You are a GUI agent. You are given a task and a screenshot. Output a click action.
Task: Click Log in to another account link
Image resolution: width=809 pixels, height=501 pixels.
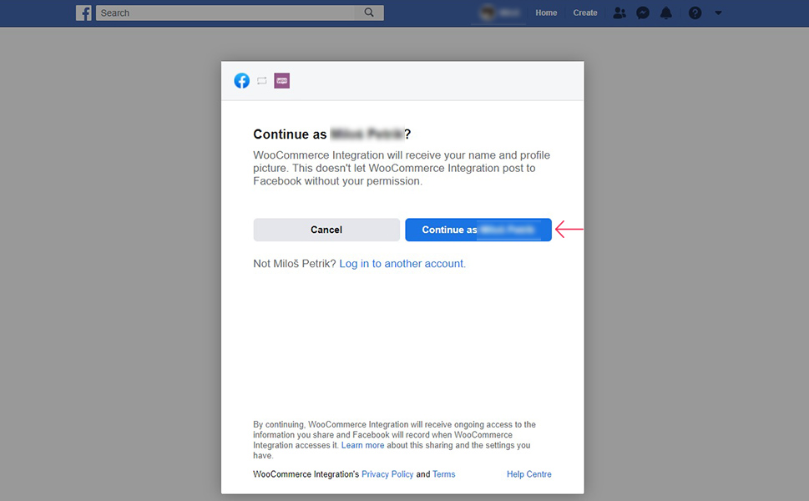click(402, 264)
